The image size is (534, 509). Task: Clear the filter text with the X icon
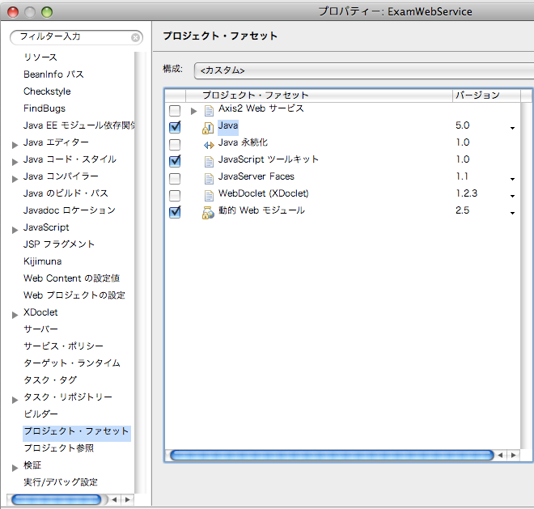136,37
